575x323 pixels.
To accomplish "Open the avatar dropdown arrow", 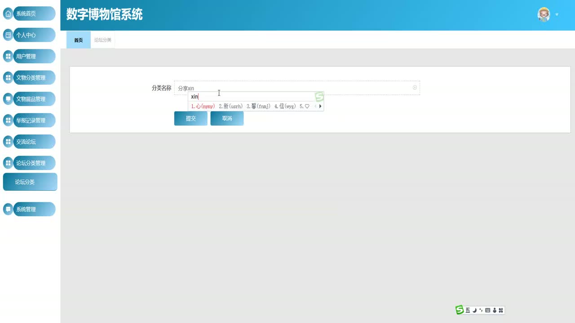I will 557,15.
